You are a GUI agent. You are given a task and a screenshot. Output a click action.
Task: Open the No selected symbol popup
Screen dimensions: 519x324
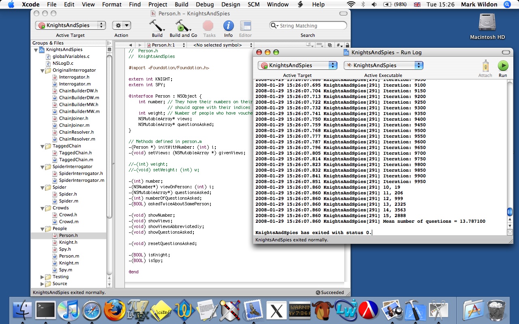pos(221,45)
